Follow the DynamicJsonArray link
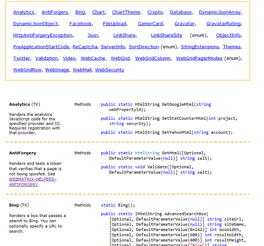Viewport: 264px width, 246px height. pos(220,12)
